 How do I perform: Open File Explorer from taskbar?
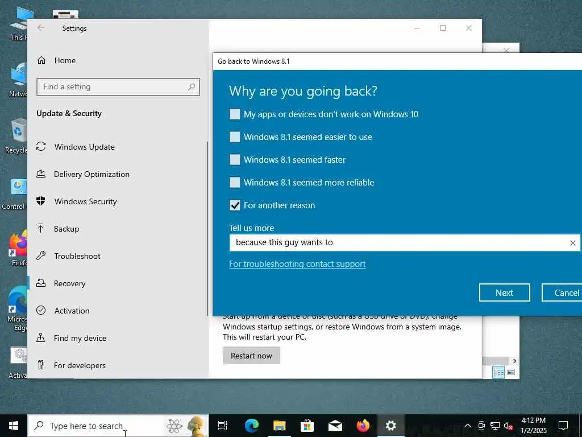[x=280, y=426]
